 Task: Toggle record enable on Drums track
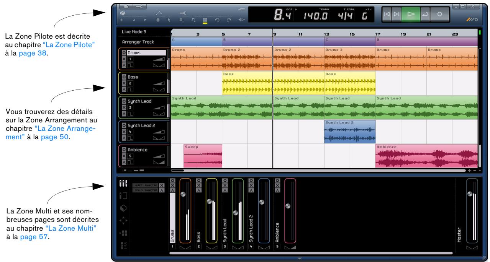click(124, 52)
